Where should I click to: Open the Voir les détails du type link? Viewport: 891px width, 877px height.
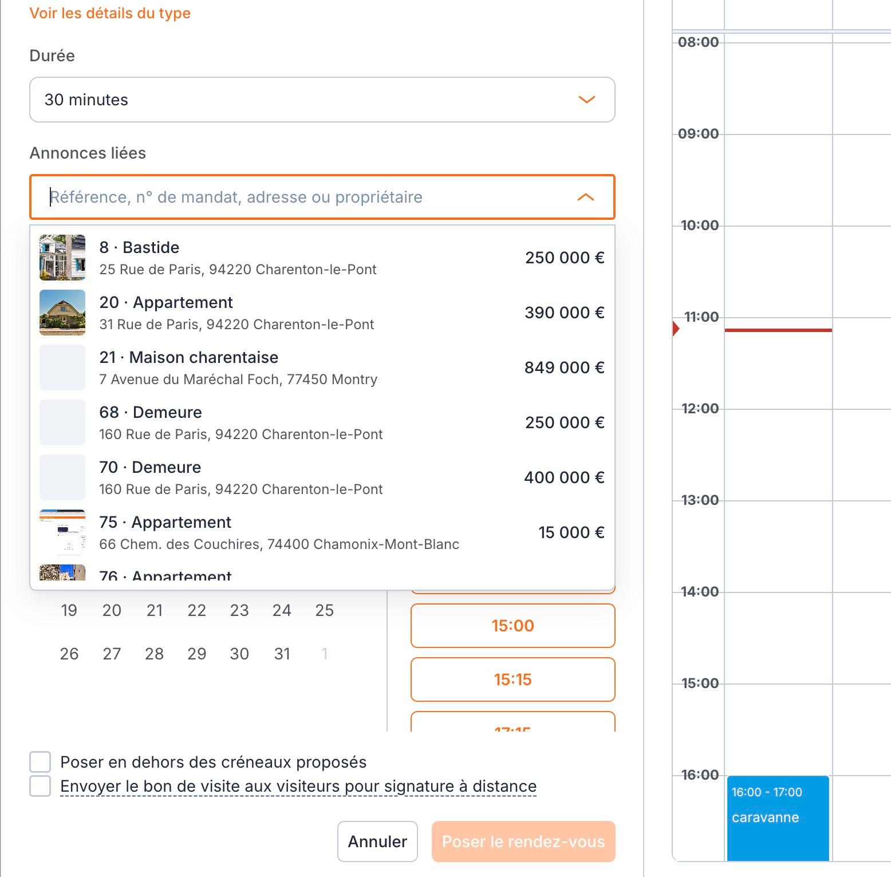click(110, 13)
